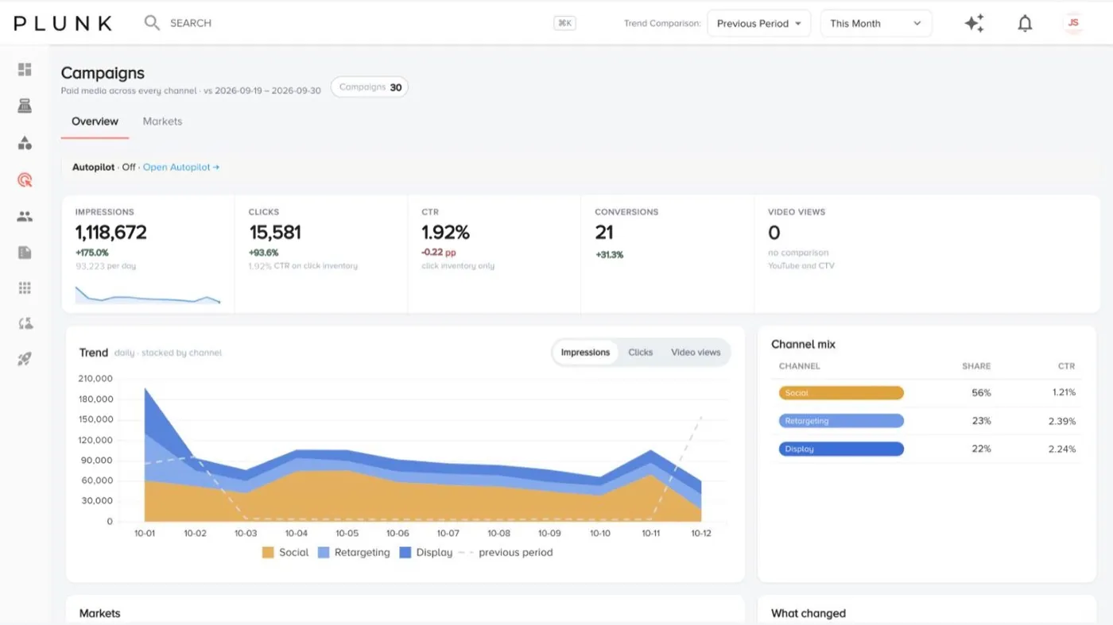This screenshot has width=1113, height=625.
Task: Select the red campaigns target icon
Action: pos(25,179)
